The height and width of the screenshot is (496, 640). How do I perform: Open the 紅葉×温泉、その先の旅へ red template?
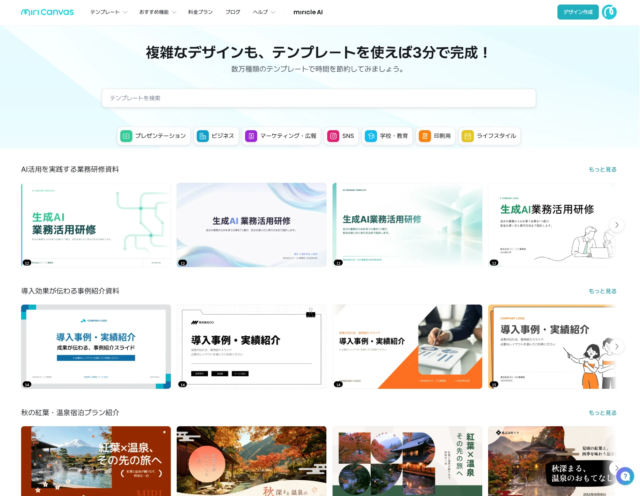[x=96, y=461]
